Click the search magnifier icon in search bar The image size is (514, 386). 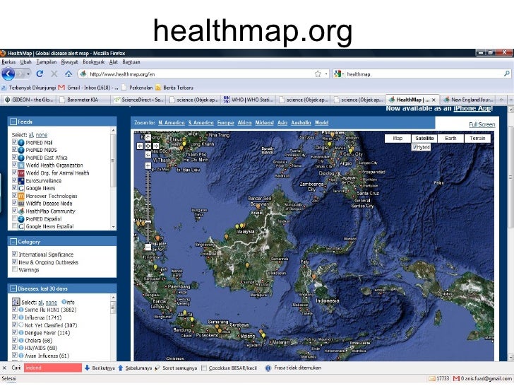[507, 74]
